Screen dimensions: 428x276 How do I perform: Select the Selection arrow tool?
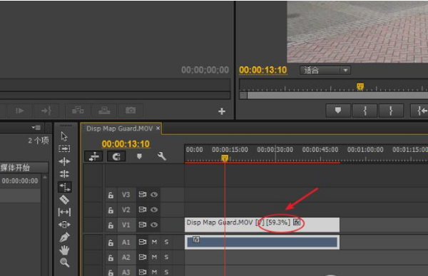click(64, 136)
